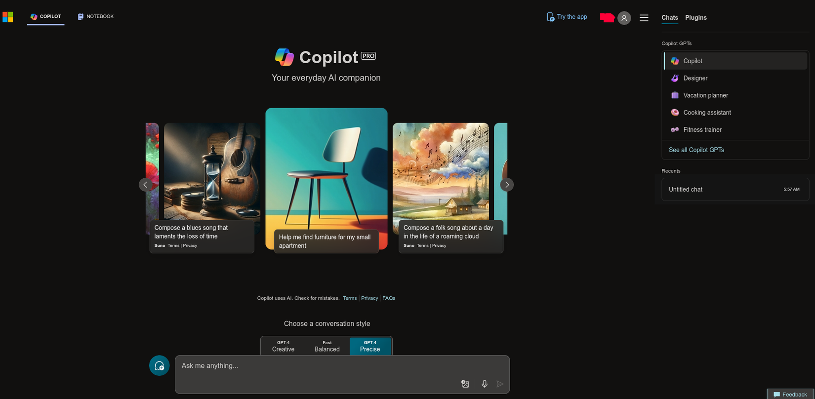Activate the microphone voice input icon
The width and height of the screenshot is (815, 399).
[485, 384]
